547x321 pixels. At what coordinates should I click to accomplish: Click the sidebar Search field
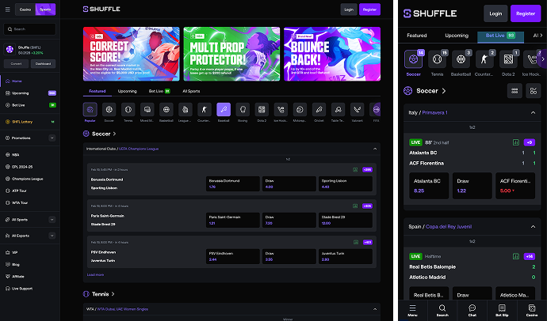pyautogui.click(x=29, y=29)
